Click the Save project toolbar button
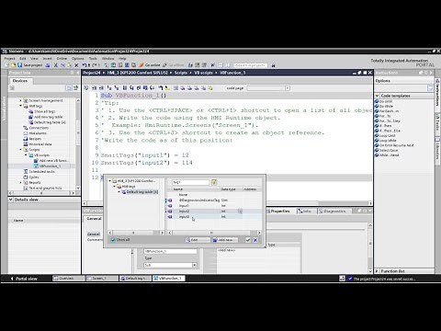The height and width of the screenshot is (331, 441). [x=30, y=65]
